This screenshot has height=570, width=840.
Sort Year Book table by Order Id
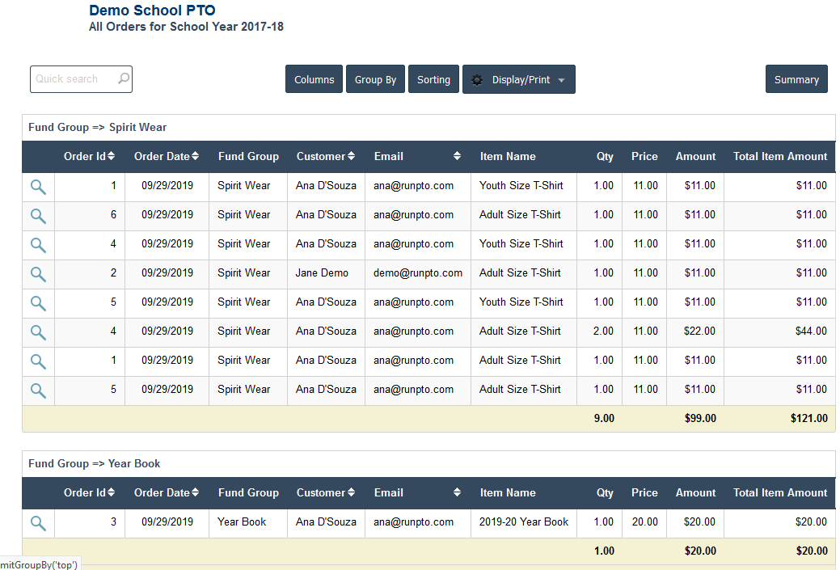(x=111, y=492)
